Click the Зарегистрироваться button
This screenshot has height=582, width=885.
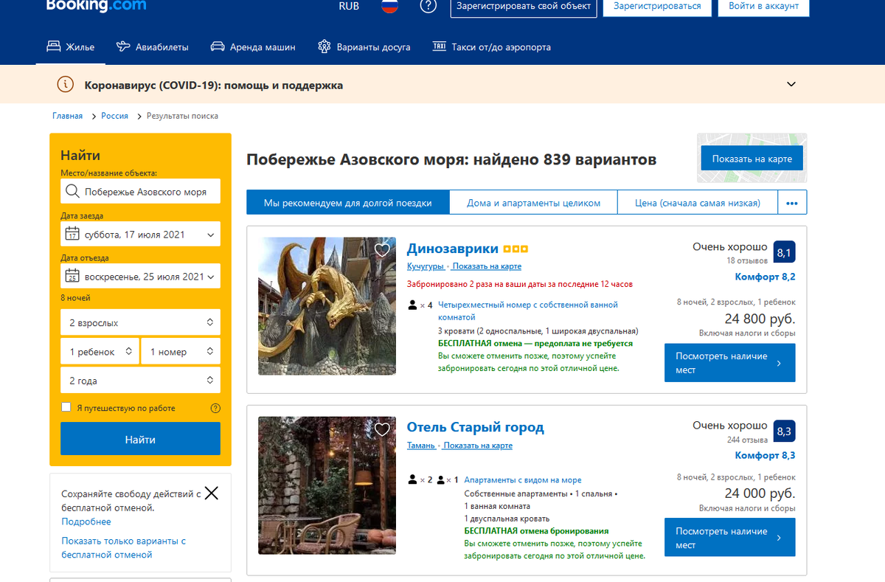click(657, 7)
